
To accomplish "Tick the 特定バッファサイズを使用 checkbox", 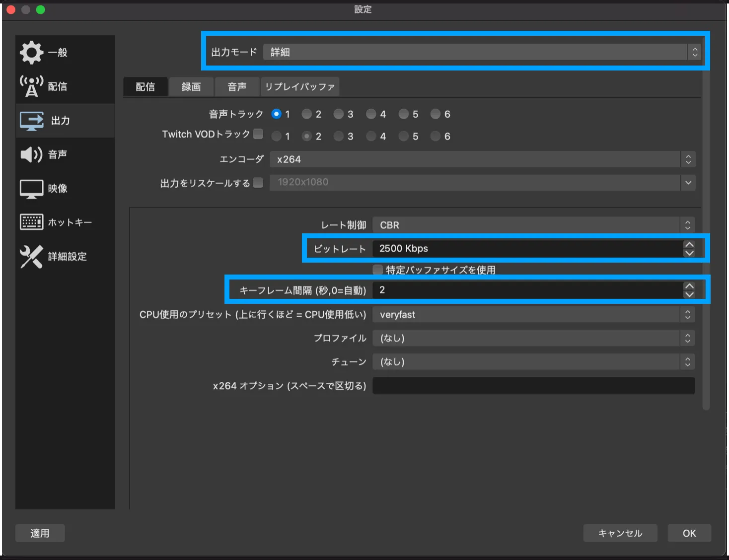I will [378, 270].
